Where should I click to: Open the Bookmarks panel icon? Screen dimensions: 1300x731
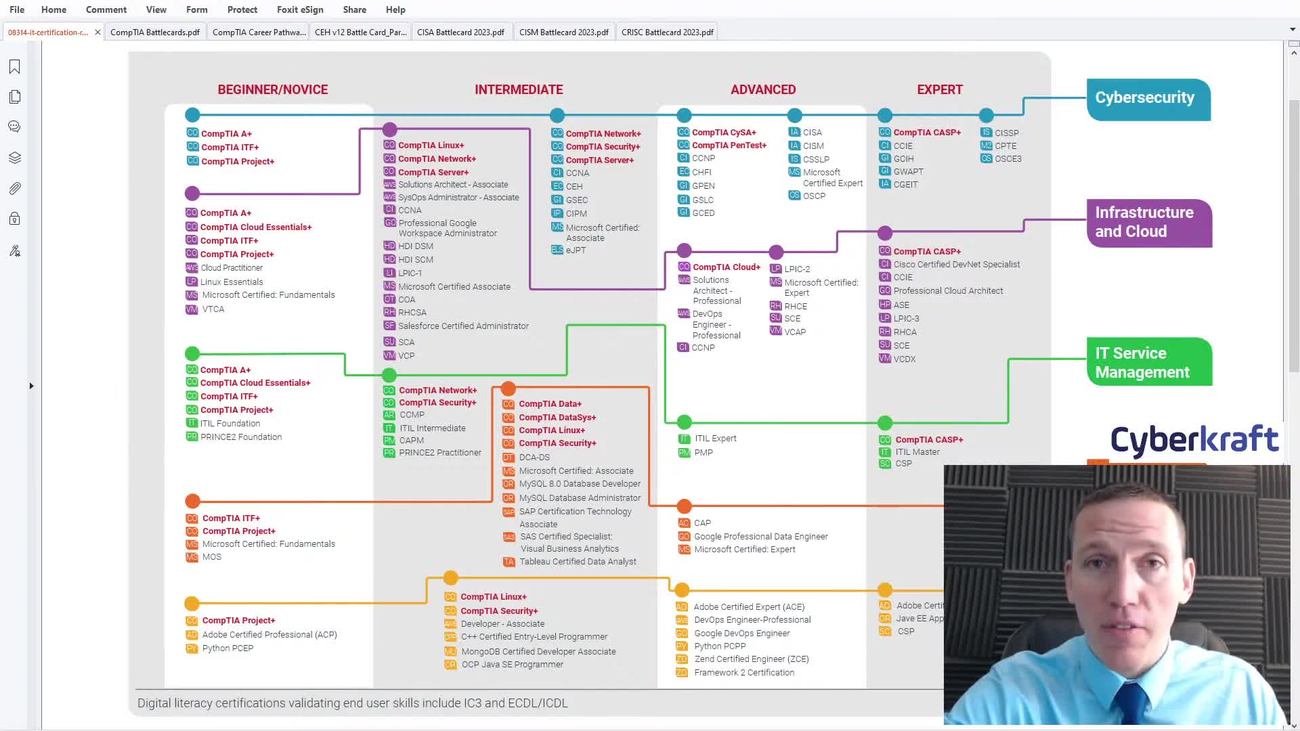point(14,66)
